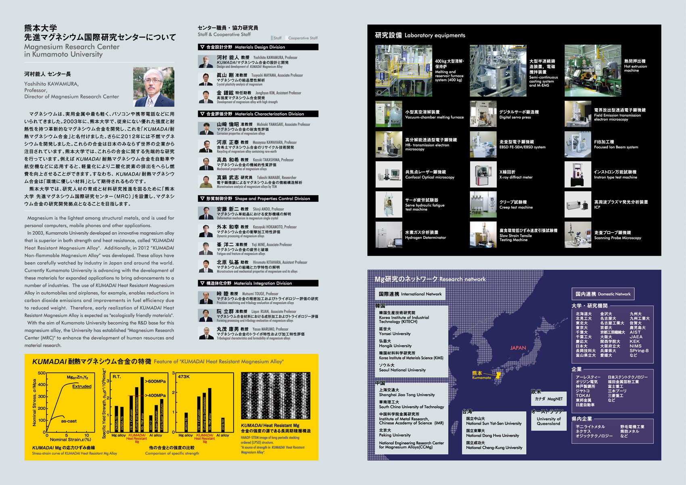686x485 pixels.
Task: Open the Digital servo press photo
Action: pos(483,114)
